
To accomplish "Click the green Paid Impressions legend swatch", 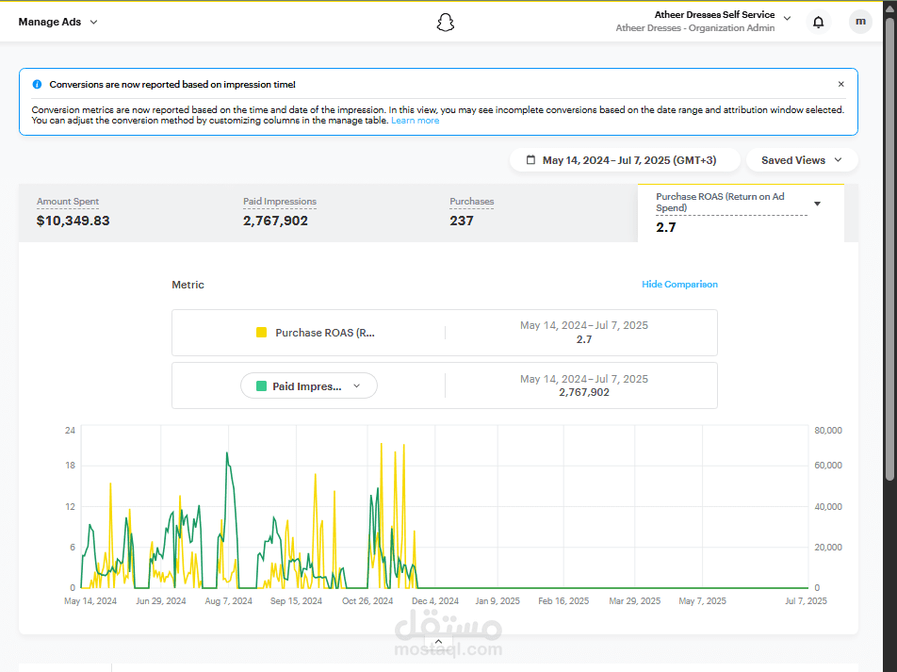I will coord(261,385).
